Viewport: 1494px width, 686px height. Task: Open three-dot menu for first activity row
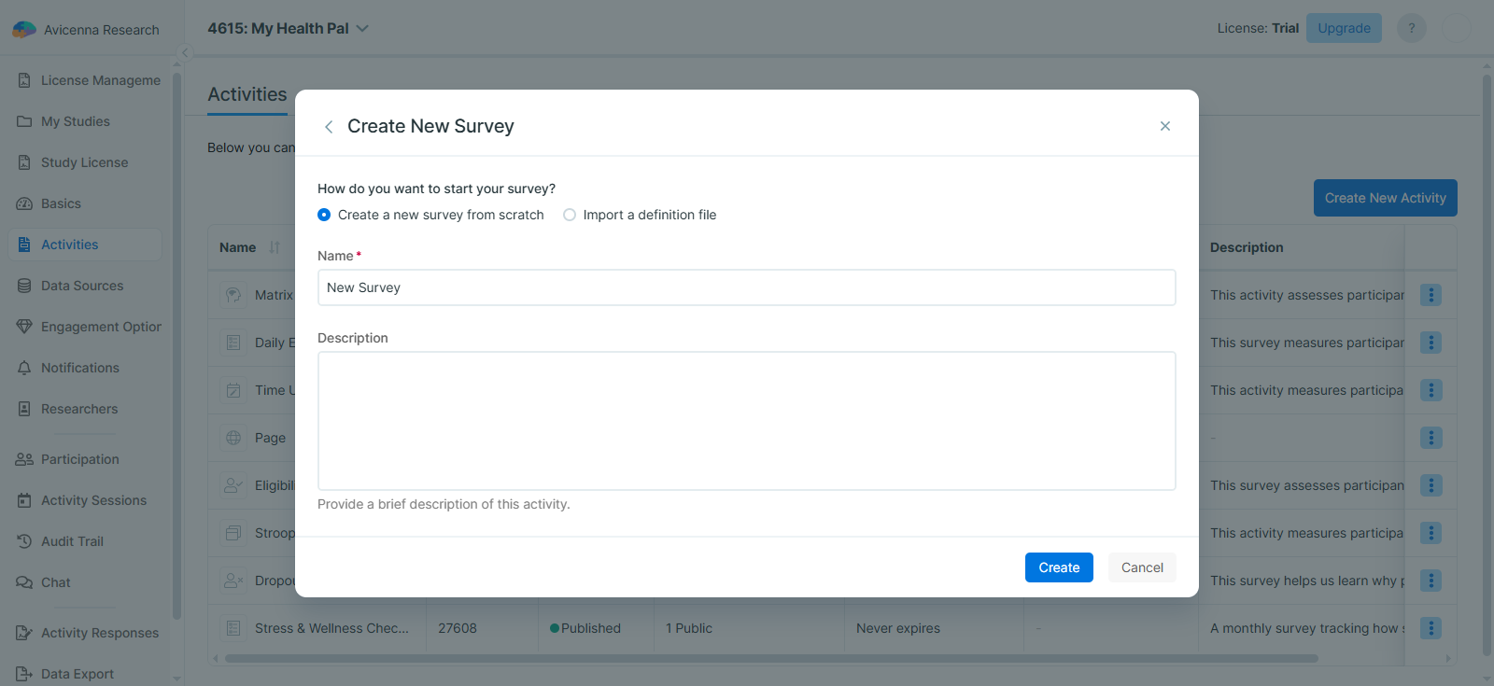pyautogui.click(x=1431, y=295)
